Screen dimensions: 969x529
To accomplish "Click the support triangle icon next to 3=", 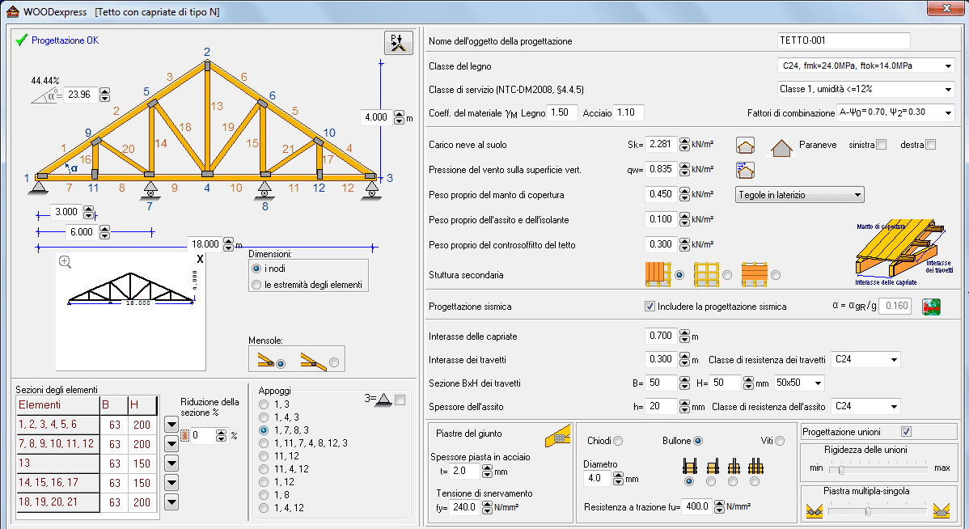I will (383, 400).
